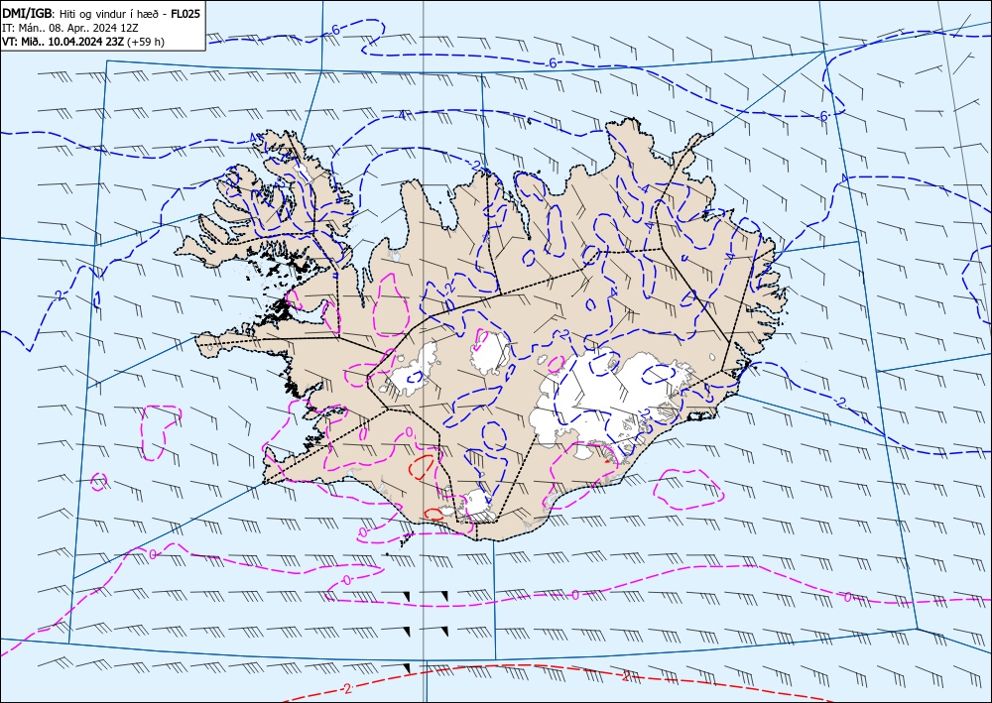Click the closed magenta 0° contour offshore southeast

coord(687,489)
